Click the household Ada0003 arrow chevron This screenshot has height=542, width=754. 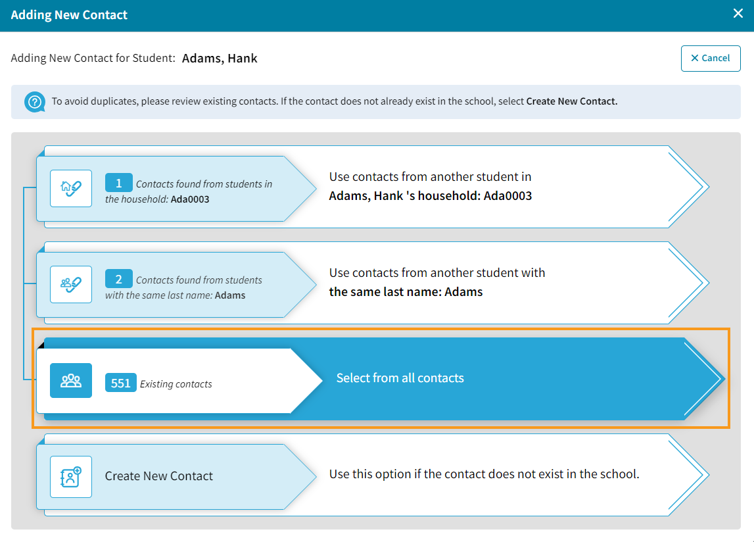[689, 187]
